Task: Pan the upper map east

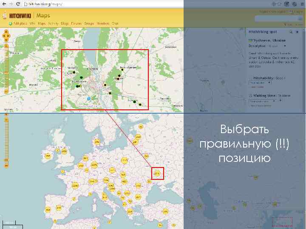Action: click(8, 36)
